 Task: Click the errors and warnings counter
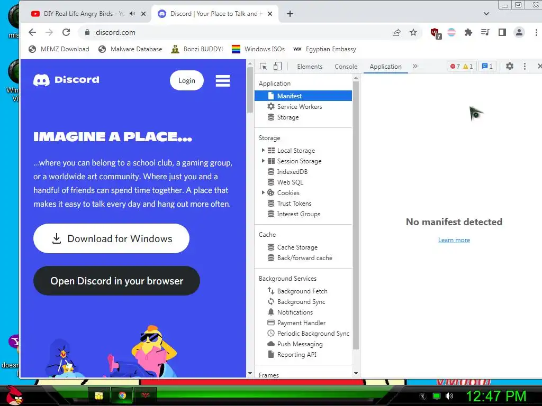coord(462,66)
